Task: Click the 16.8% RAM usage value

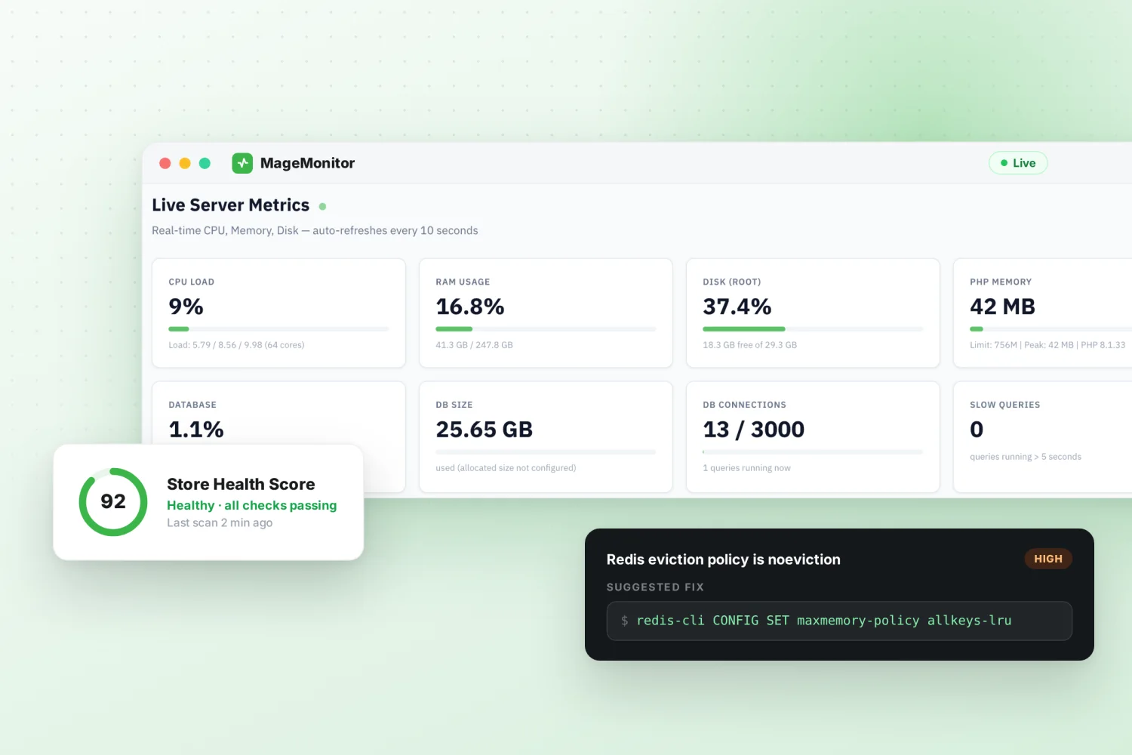Action: click(469, 307)
